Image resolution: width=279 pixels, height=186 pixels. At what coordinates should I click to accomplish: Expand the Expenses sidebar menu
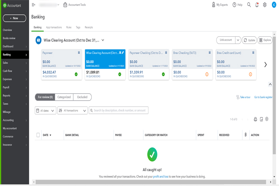pyautogui.click(x=15, y=79)
